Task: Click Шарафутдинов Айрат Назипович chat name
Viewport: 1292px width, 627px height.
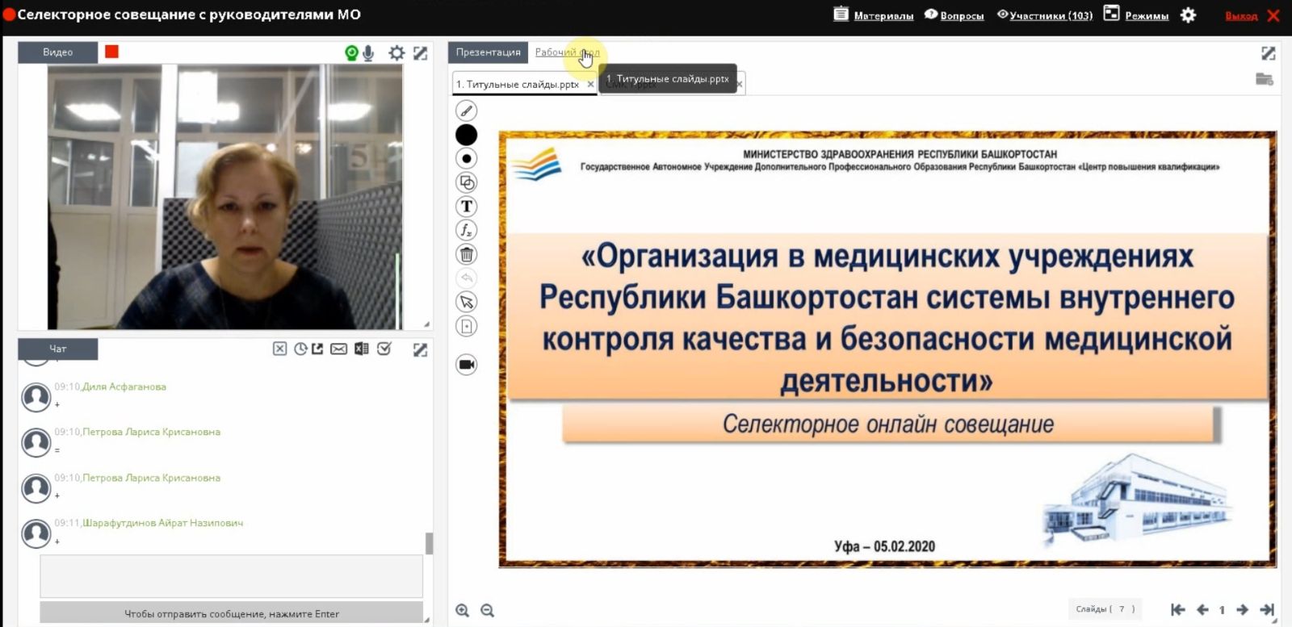Action: pos(162,523)
